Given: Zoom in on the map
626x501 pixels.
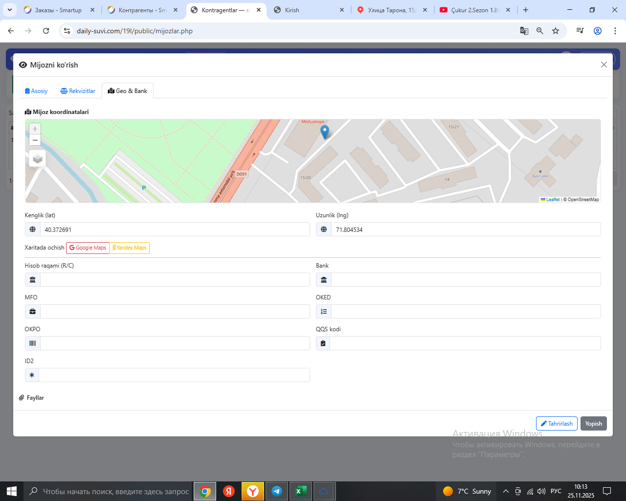Looking at the screenshot, I should [x=35, y=129].
